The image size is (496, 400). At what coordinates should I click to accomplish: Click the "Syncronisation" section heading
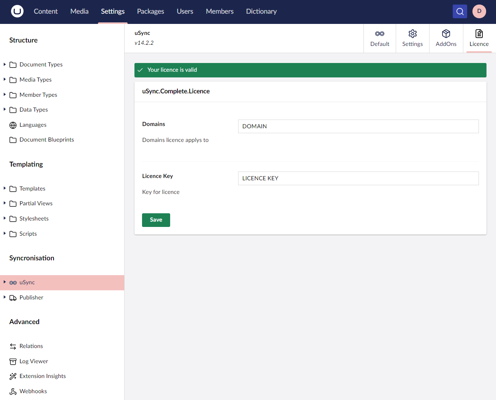pyautogui.click(x=32, y=258)
